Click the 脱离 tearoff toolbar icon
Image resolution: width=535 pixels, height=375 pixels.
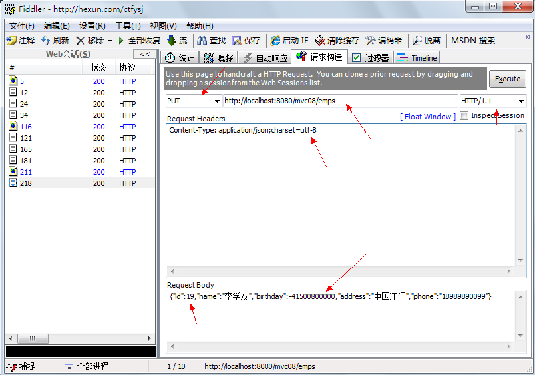click(417, 41)
